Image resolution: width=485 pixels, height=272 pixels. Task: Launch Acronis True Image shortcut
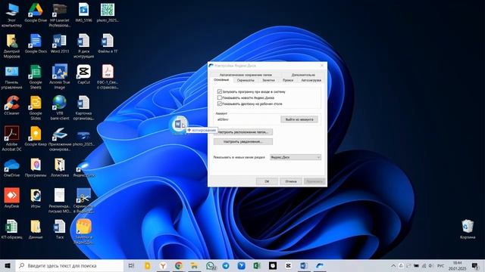tap(59, 77)
